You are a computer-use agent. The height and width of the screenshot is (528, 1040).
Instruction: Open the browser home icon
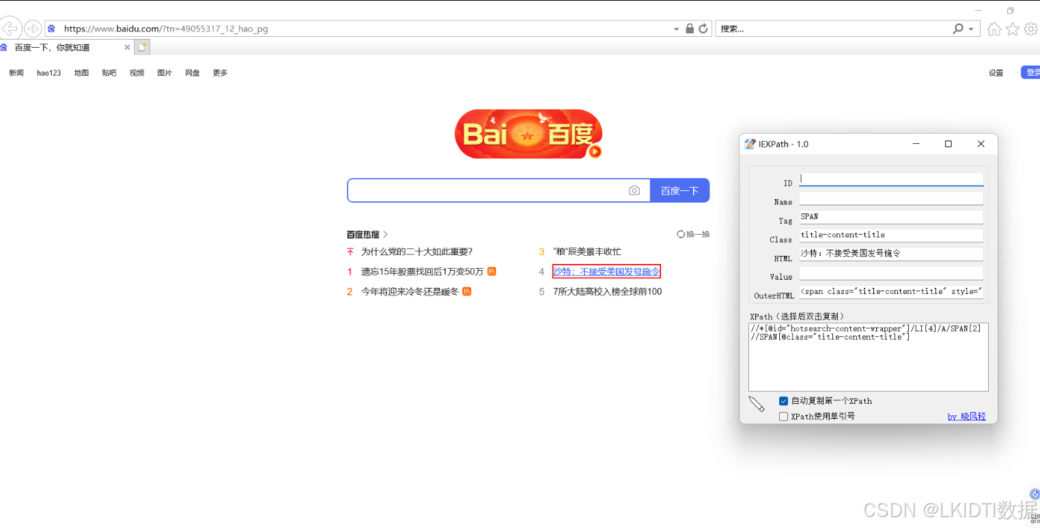coord(994,29)
